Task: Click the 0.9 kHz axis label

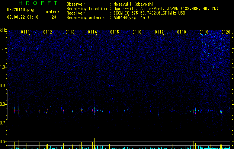Action: pos(3,86)
